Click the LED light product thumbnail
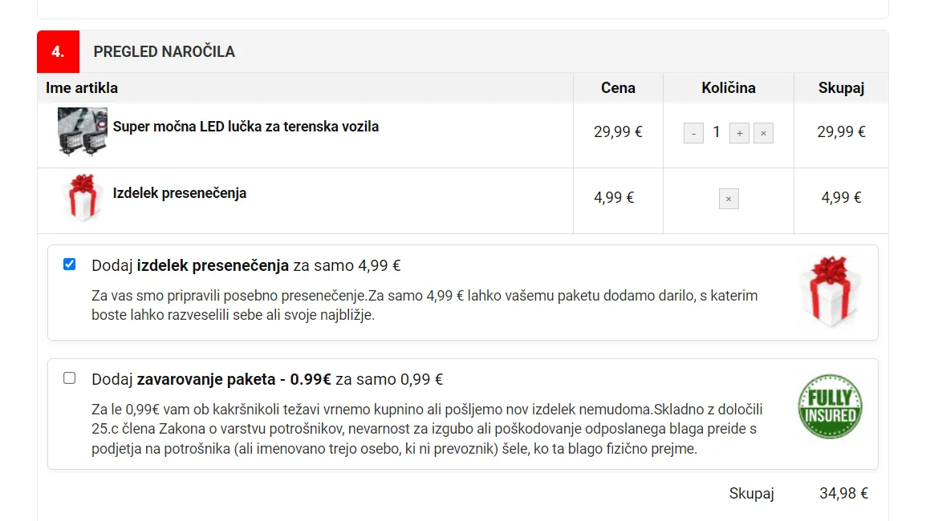Screen dimensions: 926x521 pos(82,131)
